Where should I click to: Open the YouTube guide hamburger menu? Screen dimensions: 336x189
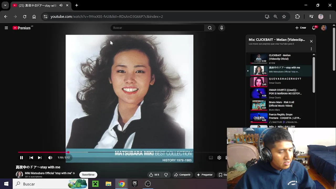coord(6,28)
